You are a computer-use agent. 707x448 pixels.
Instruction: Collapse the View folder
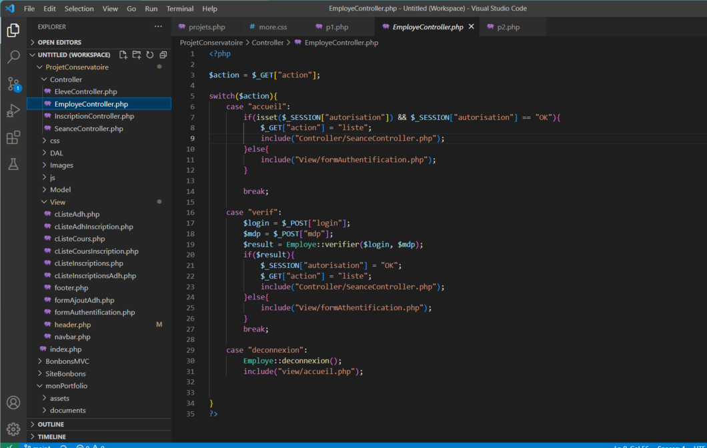tap(57, 202)
